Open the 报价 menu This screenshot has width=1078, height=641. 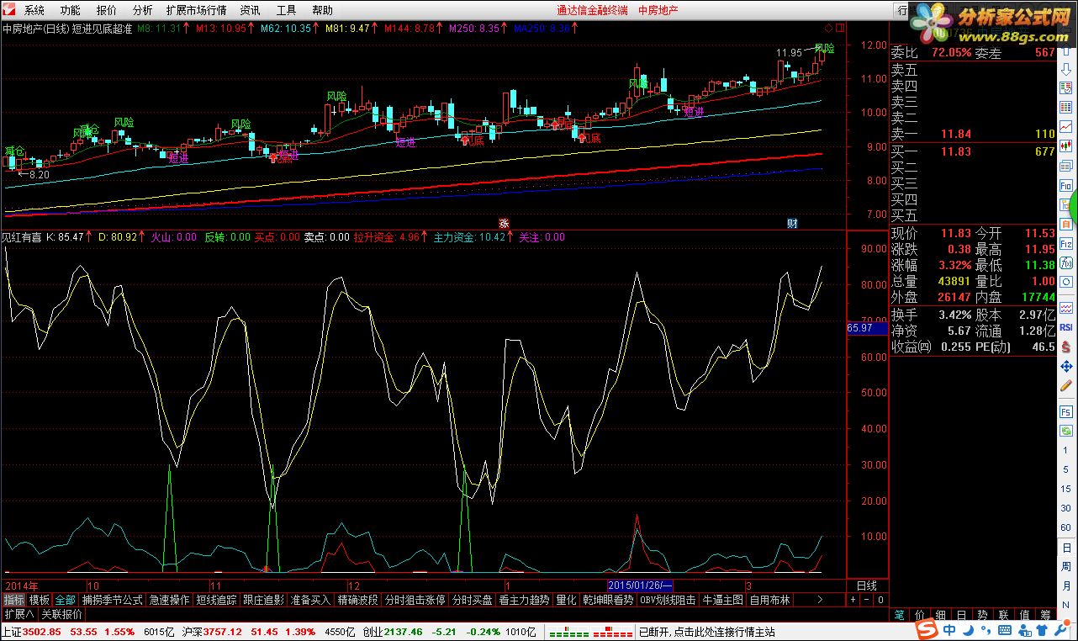(106, 11)
